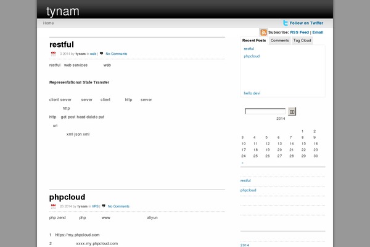The height and width of the screenshot is (247, 370).
Task: Click the Twitter bird icon
Action: coord(286,23)
